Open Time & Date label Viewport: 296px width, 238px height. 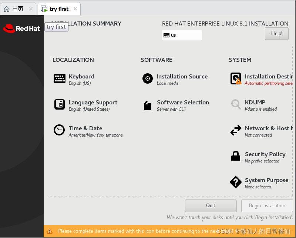click(x=85, y=128)
